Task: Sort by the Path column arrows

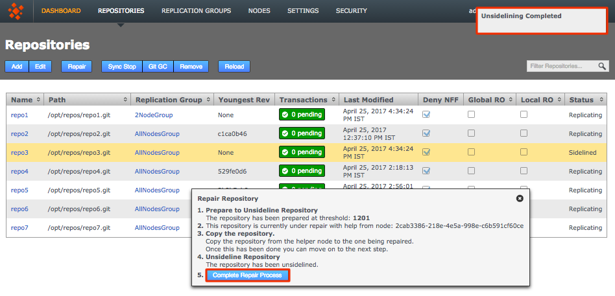Action: coord(125,100)
